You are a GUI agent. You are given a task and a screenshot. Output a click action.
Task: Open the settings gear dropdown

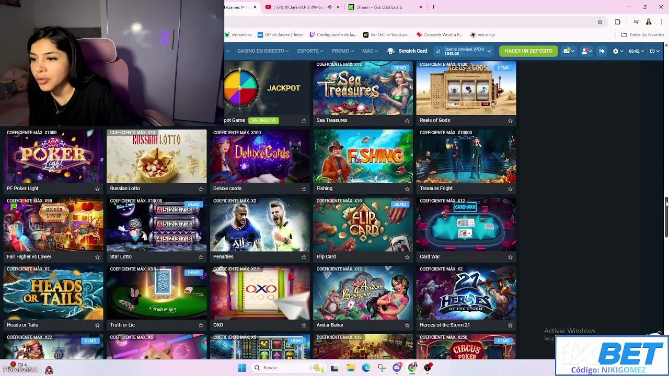(618, 51)
